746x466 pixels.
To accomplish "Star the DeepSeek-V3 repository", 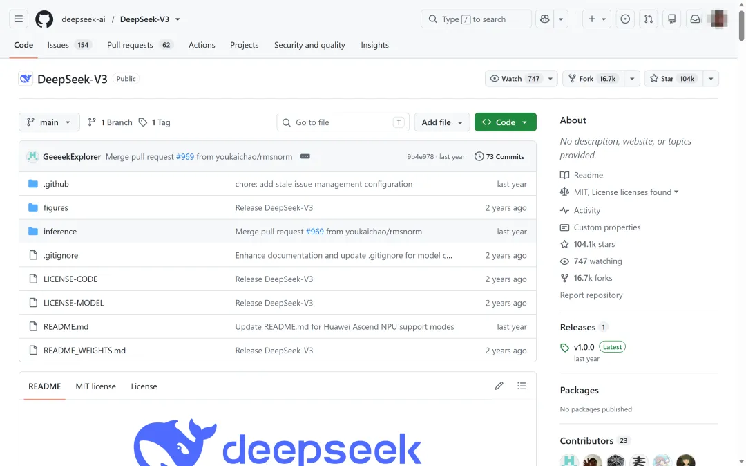I will point(672,79).
